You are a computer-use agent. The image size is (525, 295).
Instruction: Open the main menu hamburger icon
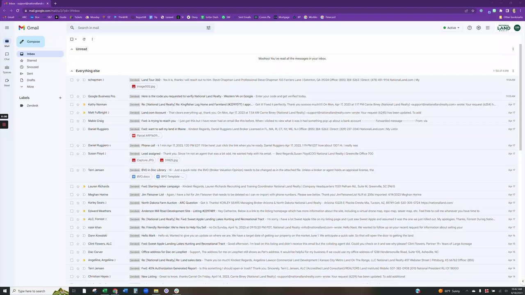7,27
